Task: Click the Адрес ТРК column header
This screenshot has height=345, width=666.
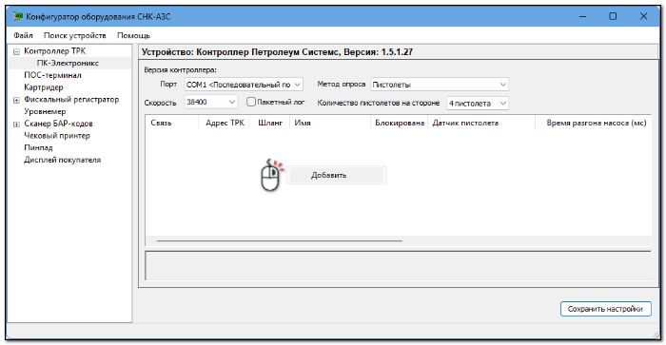Action: pos(225,123)
